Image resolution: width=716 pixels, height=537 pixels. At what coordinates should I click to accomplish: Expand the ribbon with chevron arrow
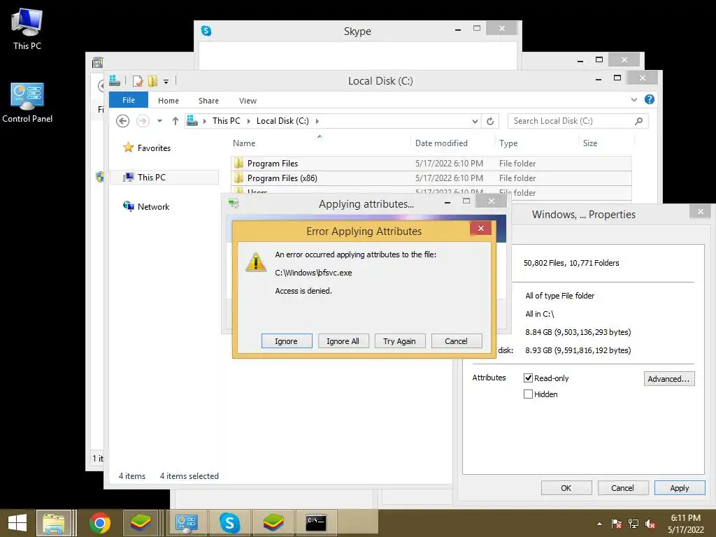(633, 99)
